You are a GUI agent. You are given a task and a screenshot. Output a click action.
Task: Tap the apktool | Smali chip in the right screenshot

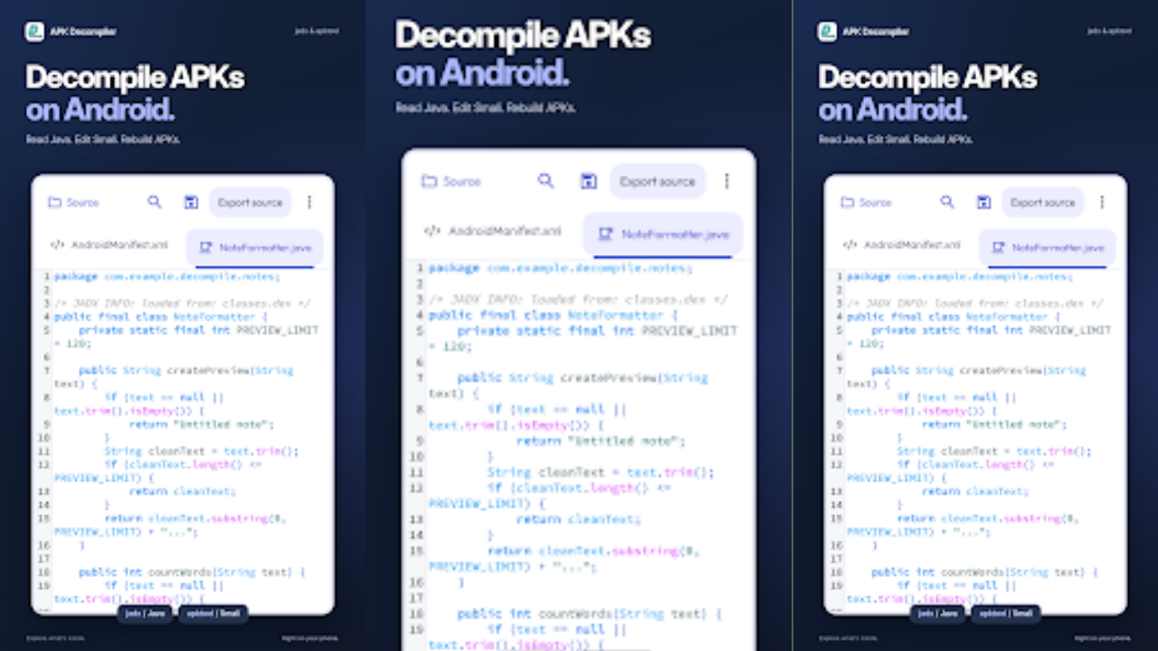(1005, 613)
